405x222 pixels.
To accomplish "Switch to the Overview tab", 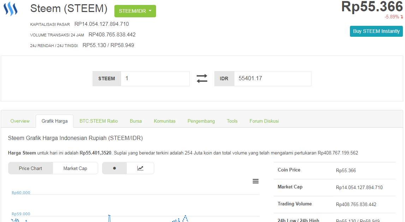I will click(x=20, y=121).
